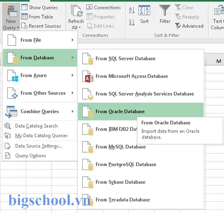This screenshot has height=213, width=224.
Task: Click the Query Options icon
Action: (8, 156)
